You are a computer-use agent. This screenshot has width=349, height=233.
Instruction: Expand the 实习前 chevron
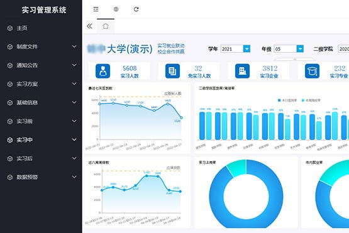pyautogui.click(x=74, y=121)
